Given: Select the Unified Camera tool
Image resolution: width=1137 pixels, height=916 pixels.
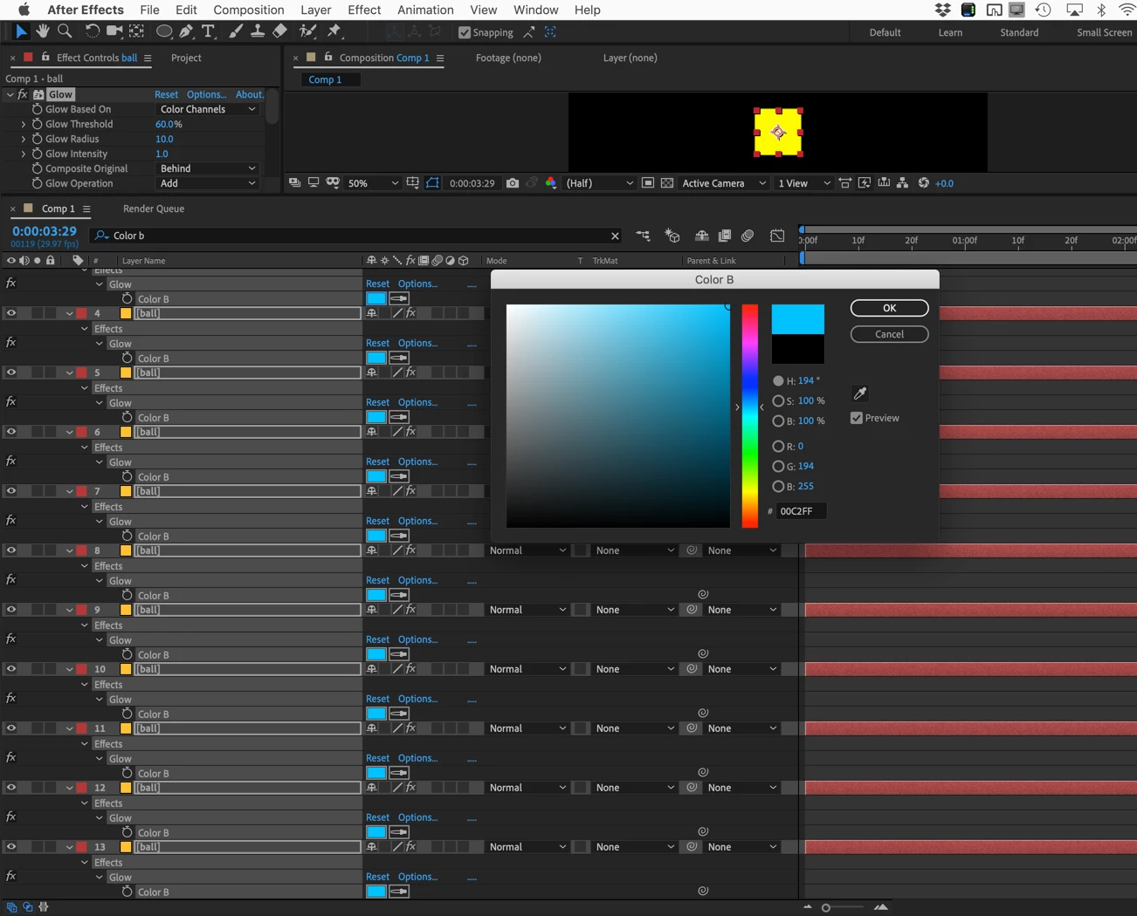Looking at the screenshot, I should pos(114,31).
